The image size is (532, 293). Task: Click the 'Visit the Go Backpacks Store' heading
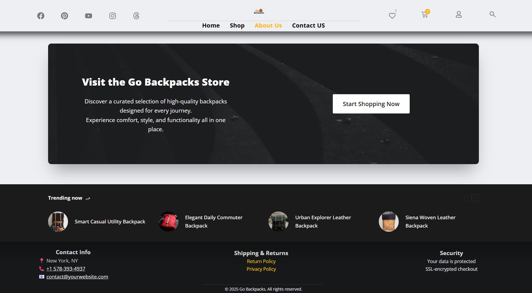(x=156, y=82)
